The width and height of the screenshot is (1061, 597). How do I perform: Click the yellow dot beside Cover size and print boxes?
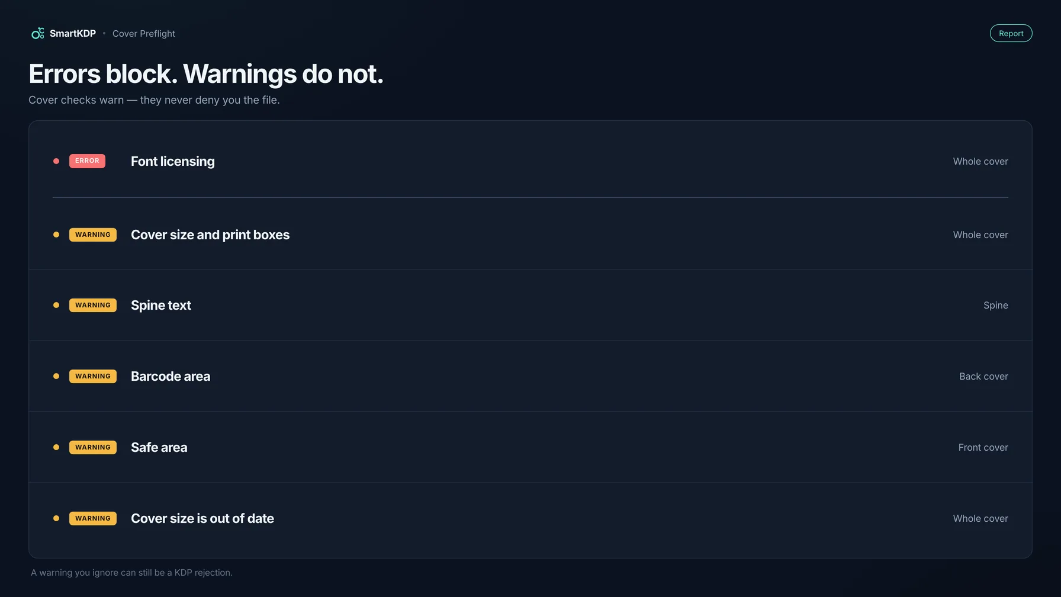coord(56,235)
